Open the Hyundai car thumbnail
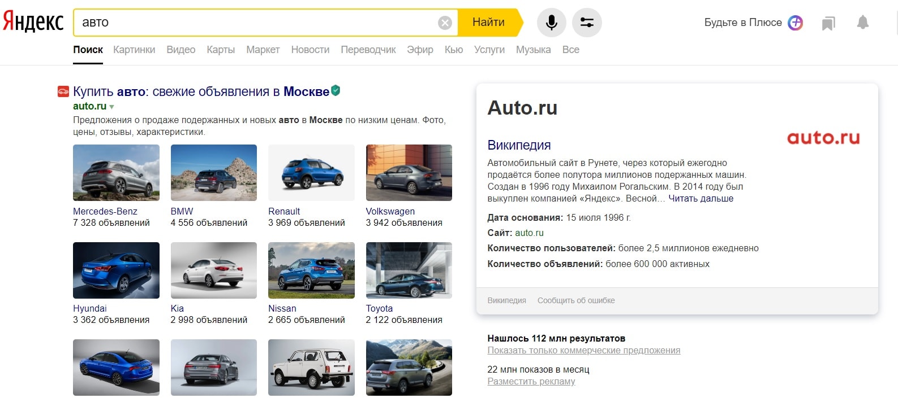The image size is (898, 398). pos(116,270)
